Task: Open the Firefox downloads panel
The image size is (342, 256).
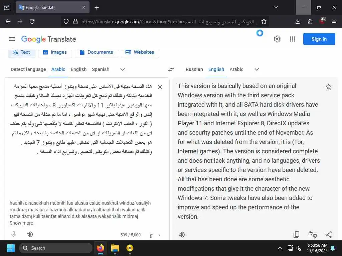Action: [x=298, y=21]
